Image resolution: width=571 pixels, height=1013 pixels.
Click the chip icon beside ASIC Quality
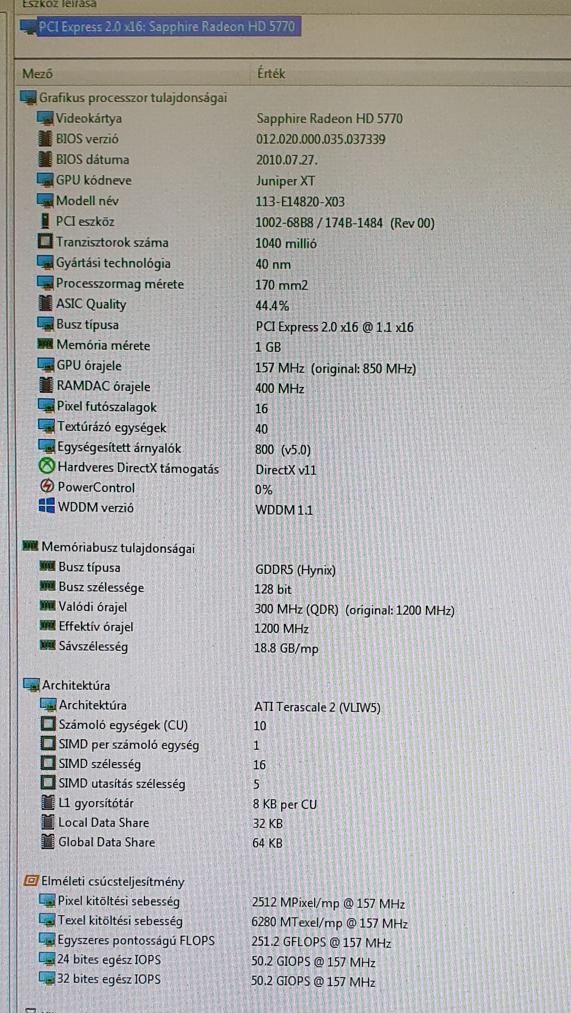[x=45, y=304]
